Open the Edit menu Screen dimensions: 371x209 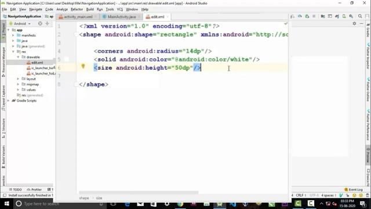[13, 9]
